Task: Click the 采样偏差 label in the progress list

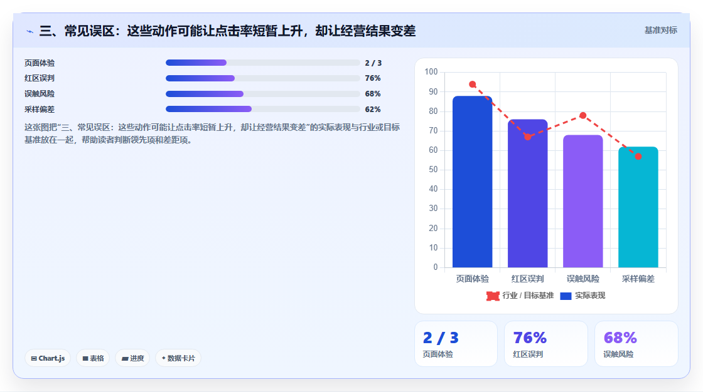Action: pyautogui.click(x=40, y=109)
